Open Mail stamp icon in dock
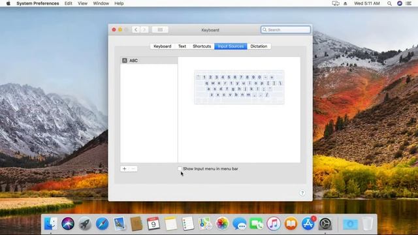The image size is (418, 235). (x=119, y=223)
